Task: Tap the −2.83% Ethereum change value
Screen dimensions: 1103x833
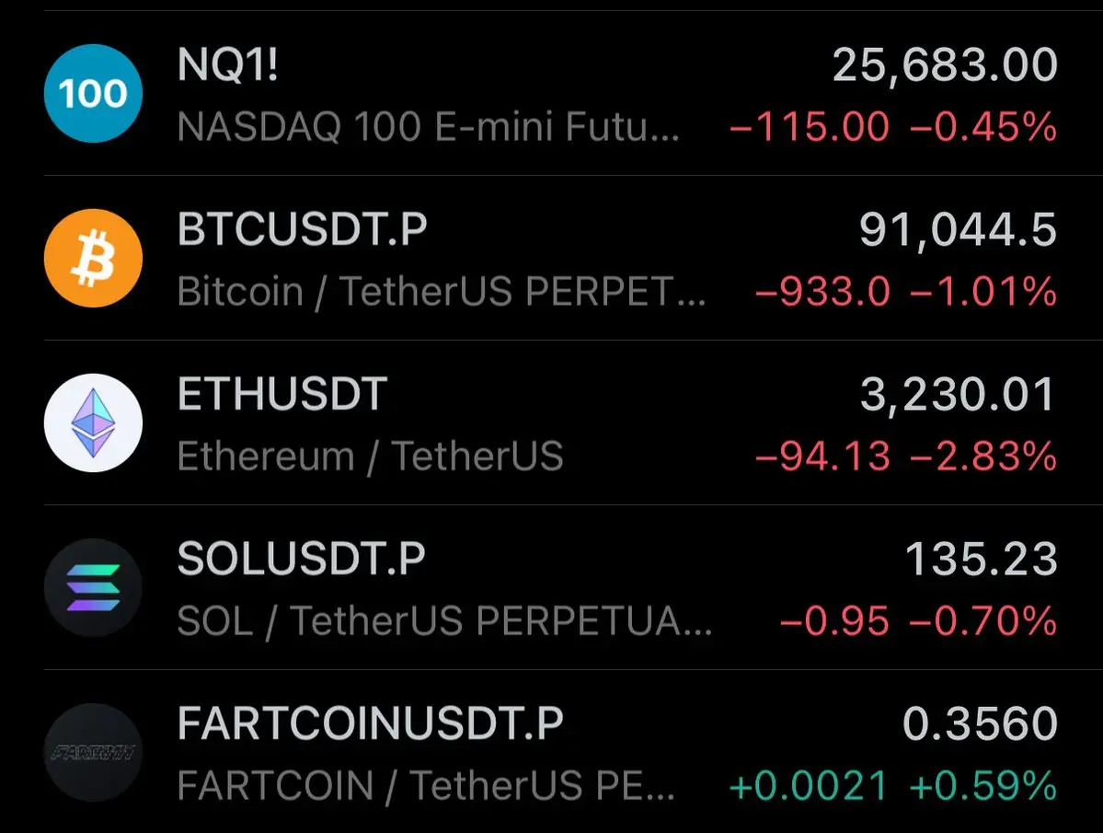Action: [983, 457]
